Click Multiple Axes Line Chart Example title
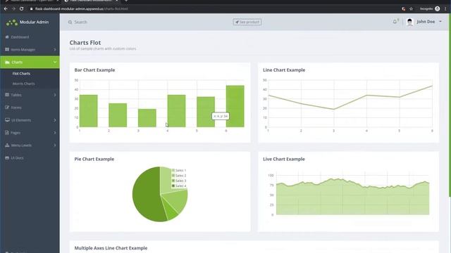Image resolution: width=451 pixels, height=253 pixels. click(111, 248)
